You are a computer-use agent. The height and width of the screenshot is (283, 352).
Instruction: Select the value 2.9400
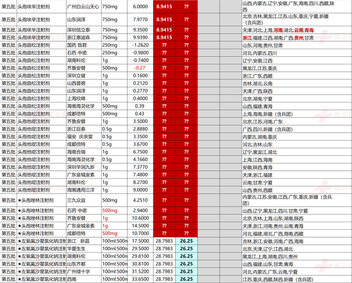click(140, 211)
